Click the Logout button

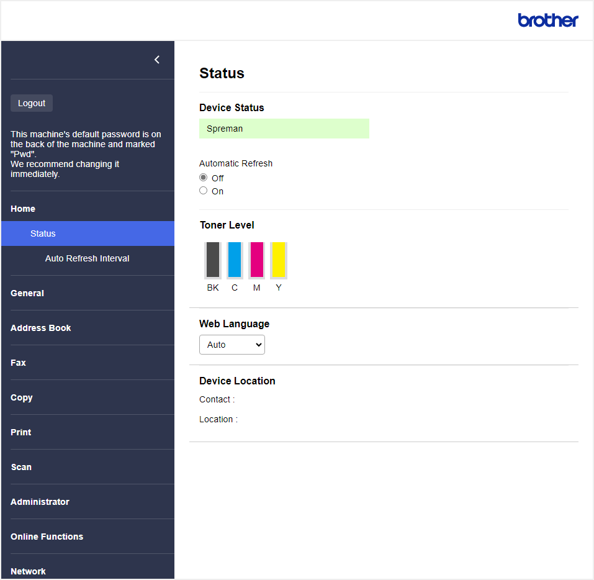pos(32,103)
